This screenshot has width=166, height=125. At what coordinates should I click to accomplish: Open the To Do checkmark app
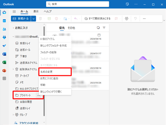tap(4, 46)
